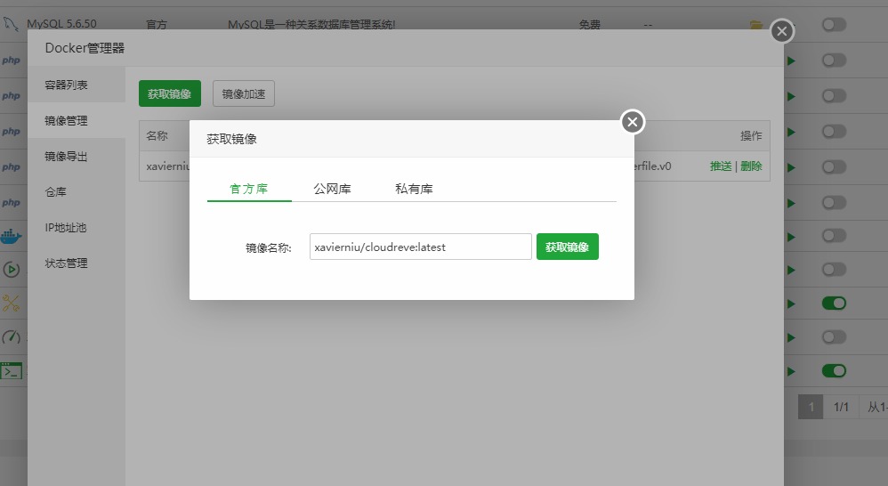Select 镜像管理 in the Docker sidebar
The image size is (888, 486).
(x=77, y=121)
